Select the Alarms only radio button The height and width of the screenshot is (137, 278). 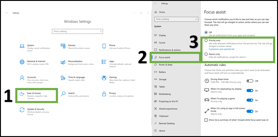coord(206,54)
